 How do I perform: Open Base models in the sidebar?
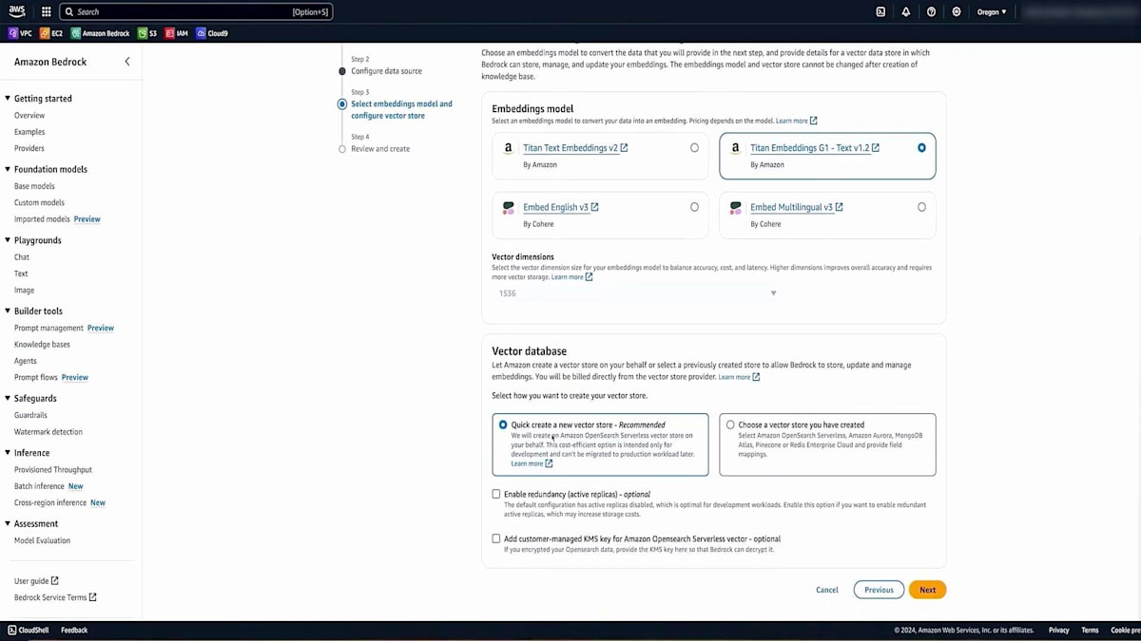pos(34,186)
